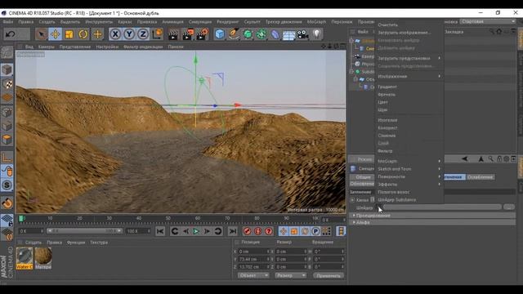The width and height of the screenshot is (523, 294).
Task: Toggle rotation keyframe recording button
Action: (x=305, y=231)
